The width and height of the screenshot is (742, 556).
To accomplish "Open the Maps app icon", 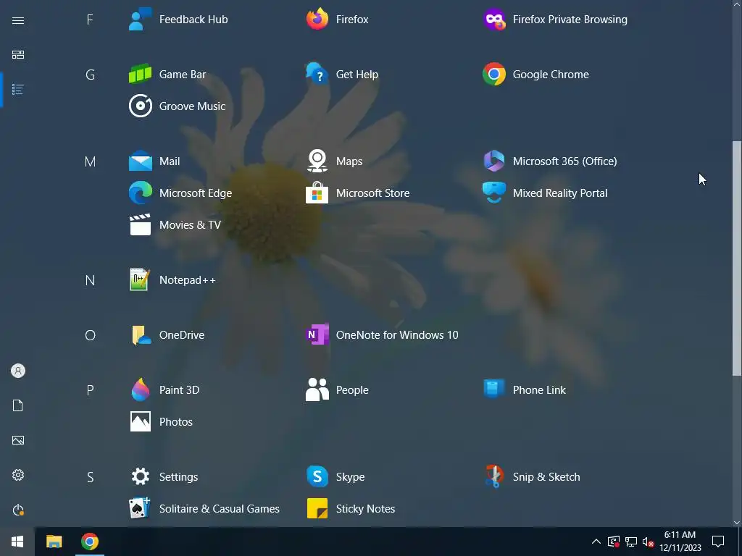I will pos(317,161).
